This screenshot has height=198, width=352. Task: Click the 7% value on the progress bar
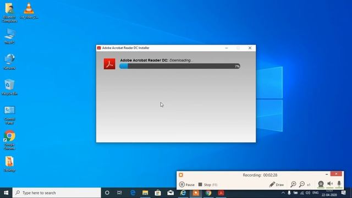click(x=237, y=66)
